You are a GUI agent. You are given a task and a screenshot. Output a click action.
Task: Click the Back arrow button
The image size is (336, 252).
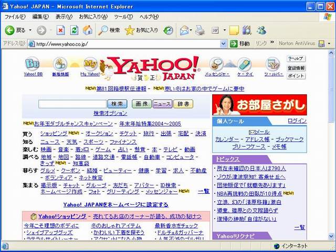pos(9,30)
